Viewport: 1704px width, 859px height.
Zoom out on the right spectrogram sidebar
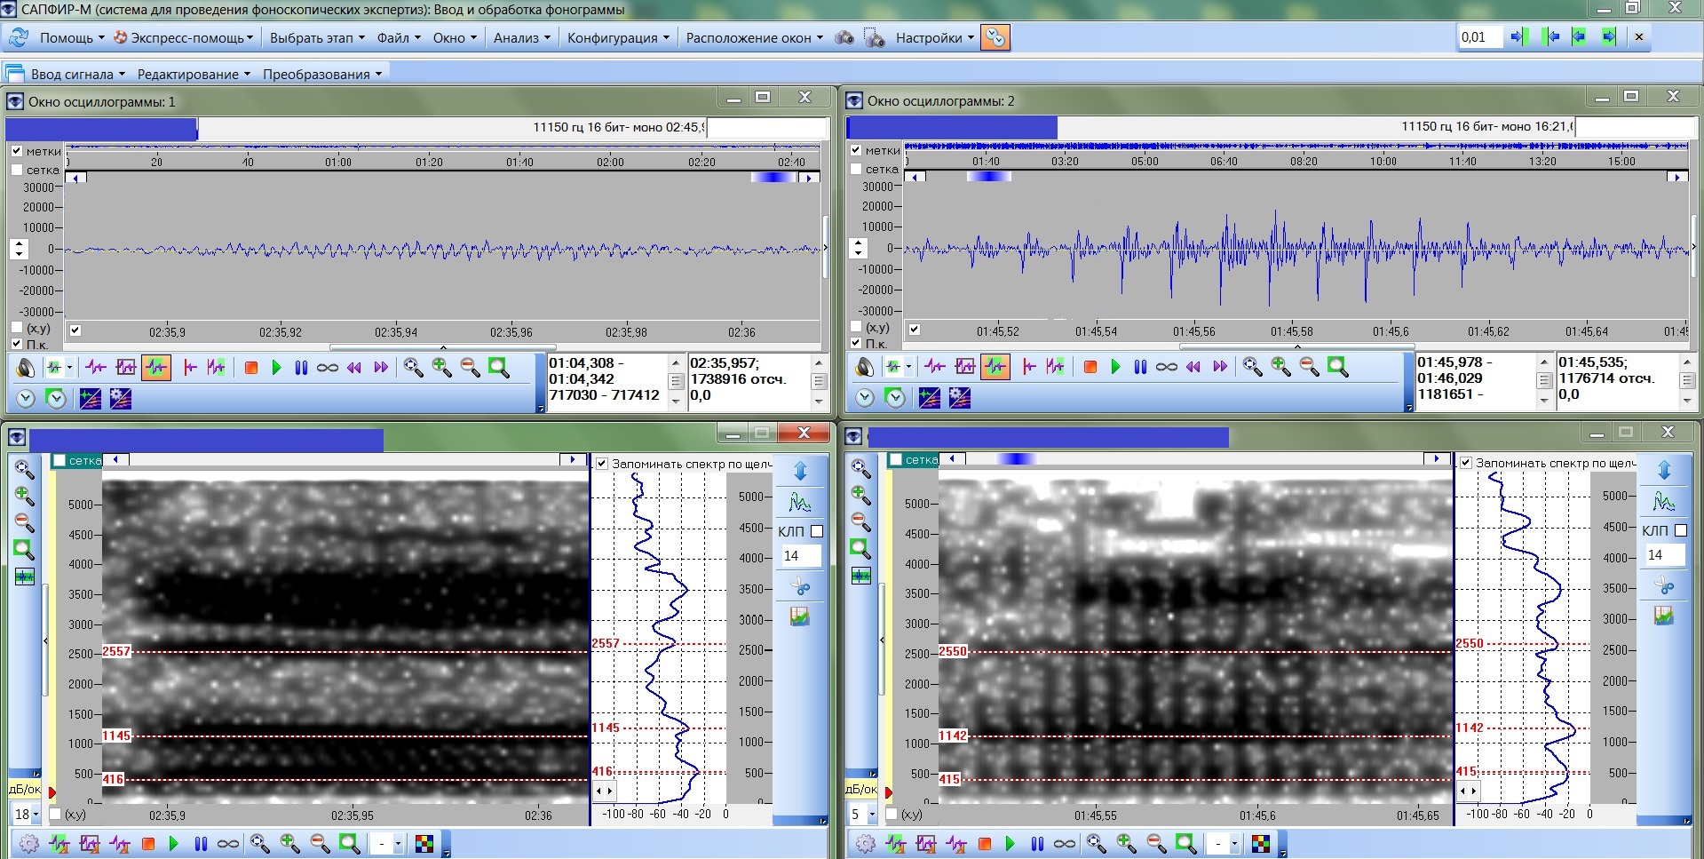tap(860, 521)
